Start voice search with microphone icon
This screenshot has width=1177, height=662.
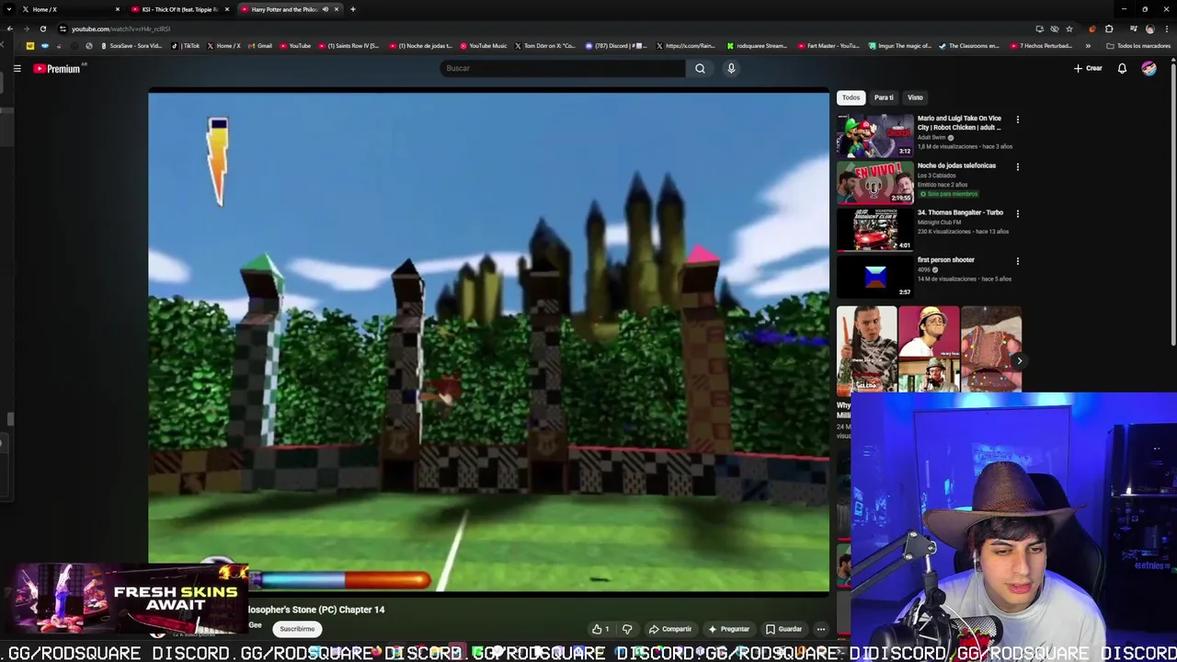[x=731, y=68]
